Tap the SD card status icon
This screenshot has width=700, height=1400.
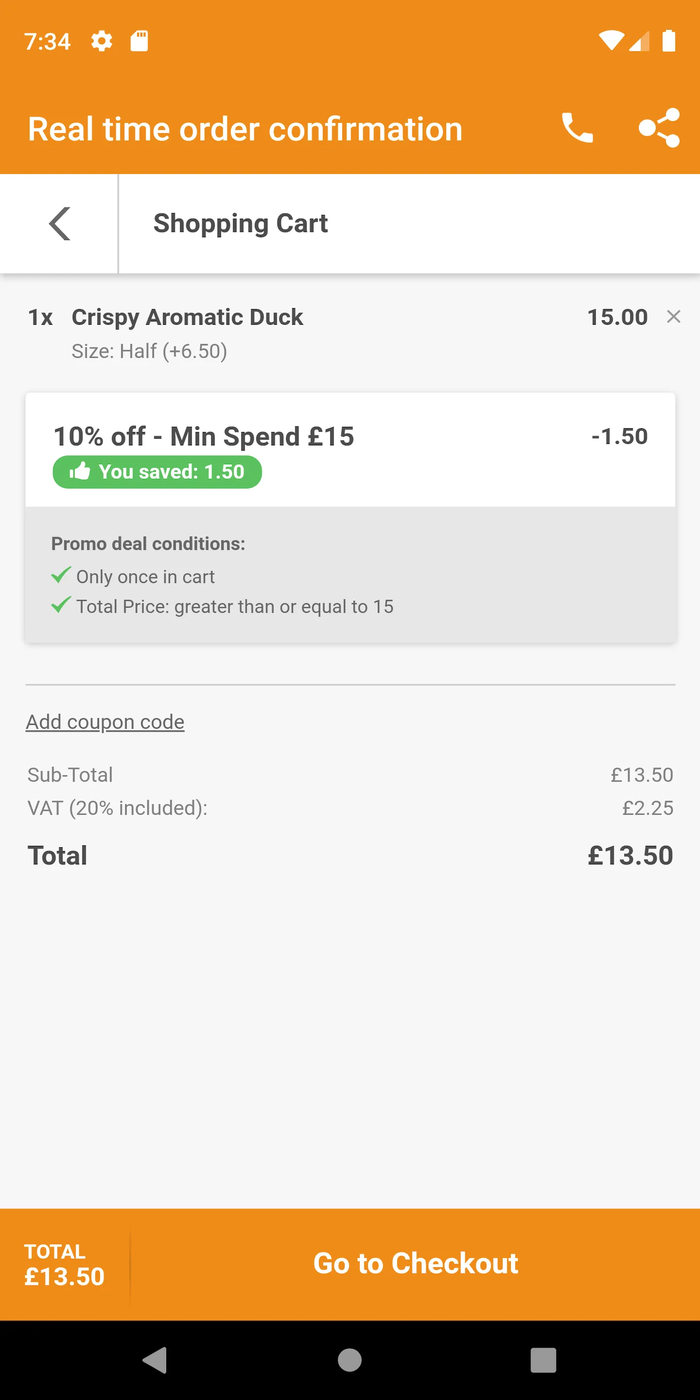pyautogui.click(x=139, y=41)
